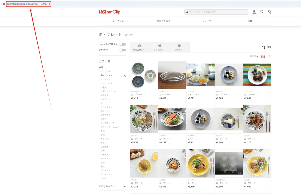Switch to grid view icon
Image resolution: width=301 pixels, height=194 pixels.
[263, 56]
